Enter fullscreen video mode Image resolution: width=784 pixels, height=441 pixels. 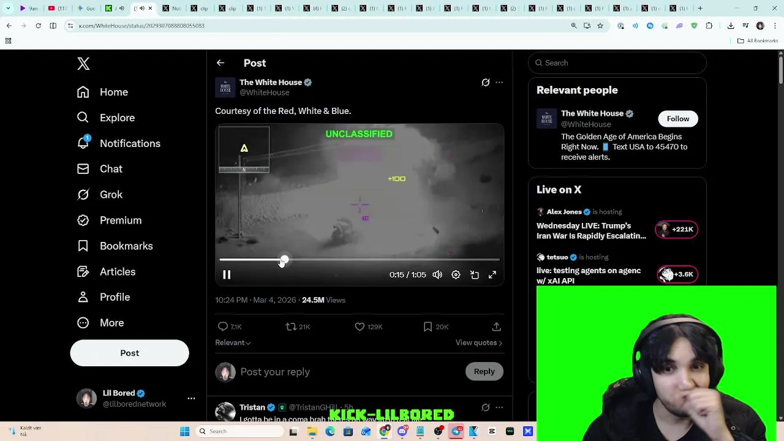pos(492,275)
